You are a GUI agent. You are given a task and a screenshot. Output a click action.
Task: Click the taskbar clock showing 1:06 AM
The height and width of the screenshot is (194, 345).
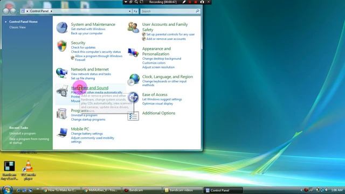pyautogui.click(x=336, y=190)
